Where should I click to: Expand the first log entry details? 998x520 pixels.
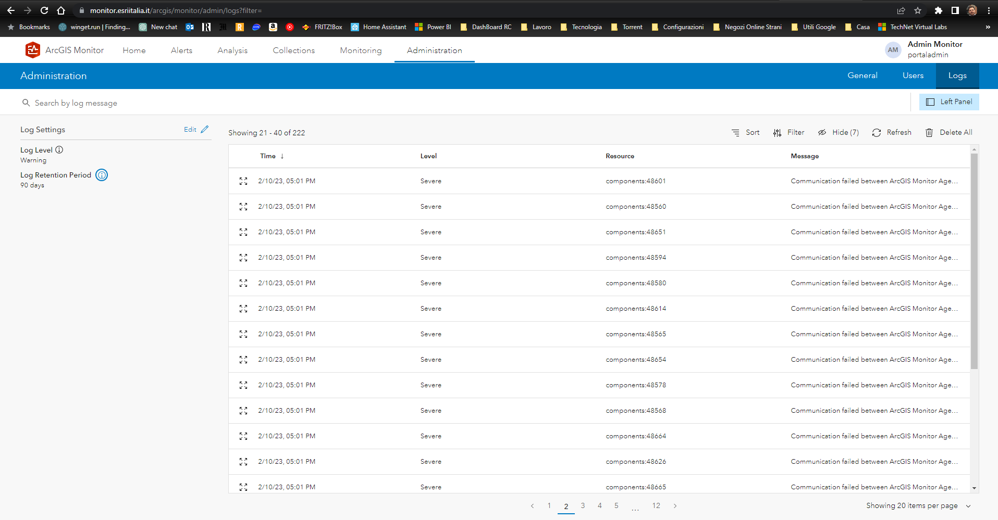tap(243, 181)
